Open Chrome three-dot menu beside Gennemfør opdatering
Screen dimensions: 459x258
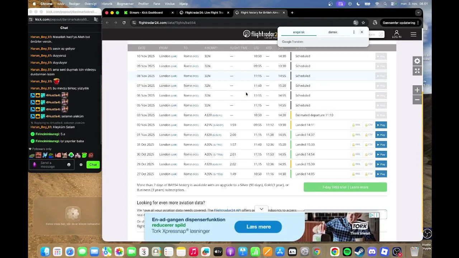[x=418, y=23]
